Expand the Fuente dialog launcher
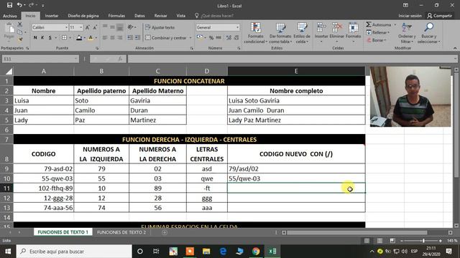The width and height of the screenshot is (460, 258). coord(97,48)
